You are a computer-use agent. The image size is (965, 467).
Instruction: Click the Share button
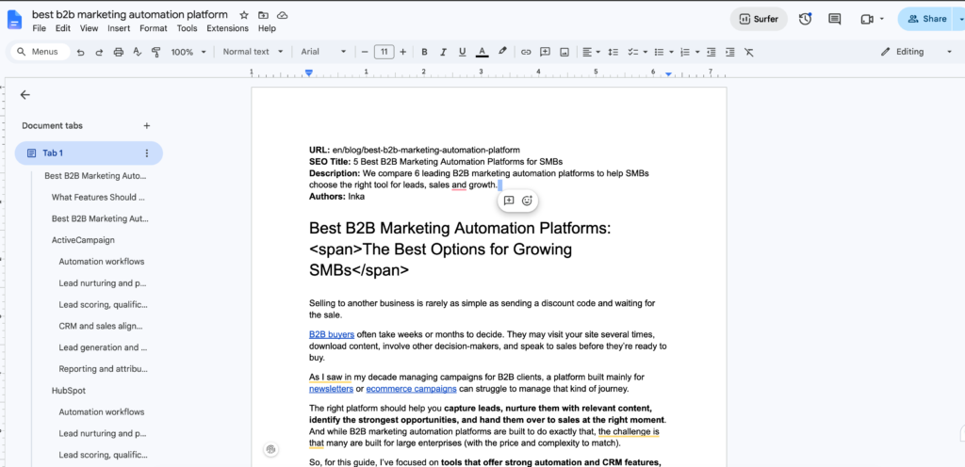tap(927, 19)
